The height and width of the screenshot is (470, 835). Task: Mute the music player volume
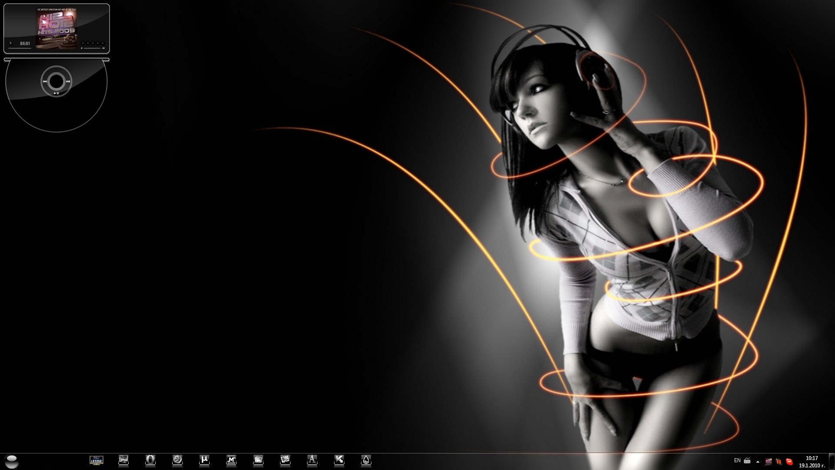coord(82,48)
